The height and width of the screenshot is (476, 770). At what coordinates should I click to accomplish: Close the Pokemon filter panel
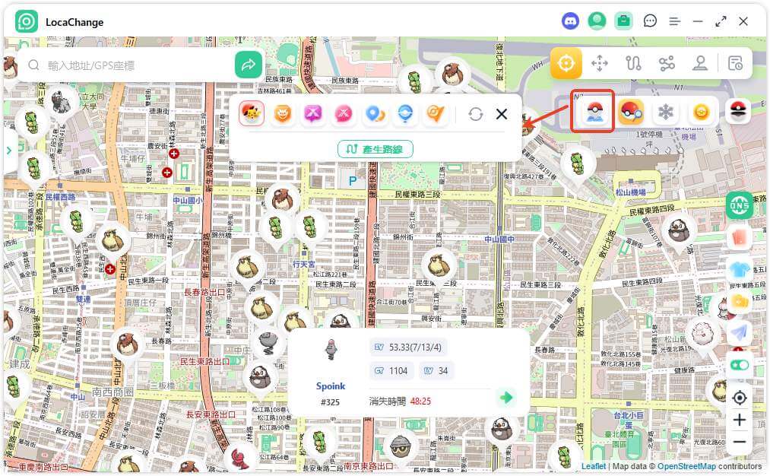pyautogui.click(x=502, y=114)
